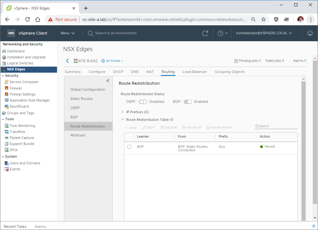Viewport: 318px width, 230px height.
Task: Open Traceflow tool
Action: [15, 132]
